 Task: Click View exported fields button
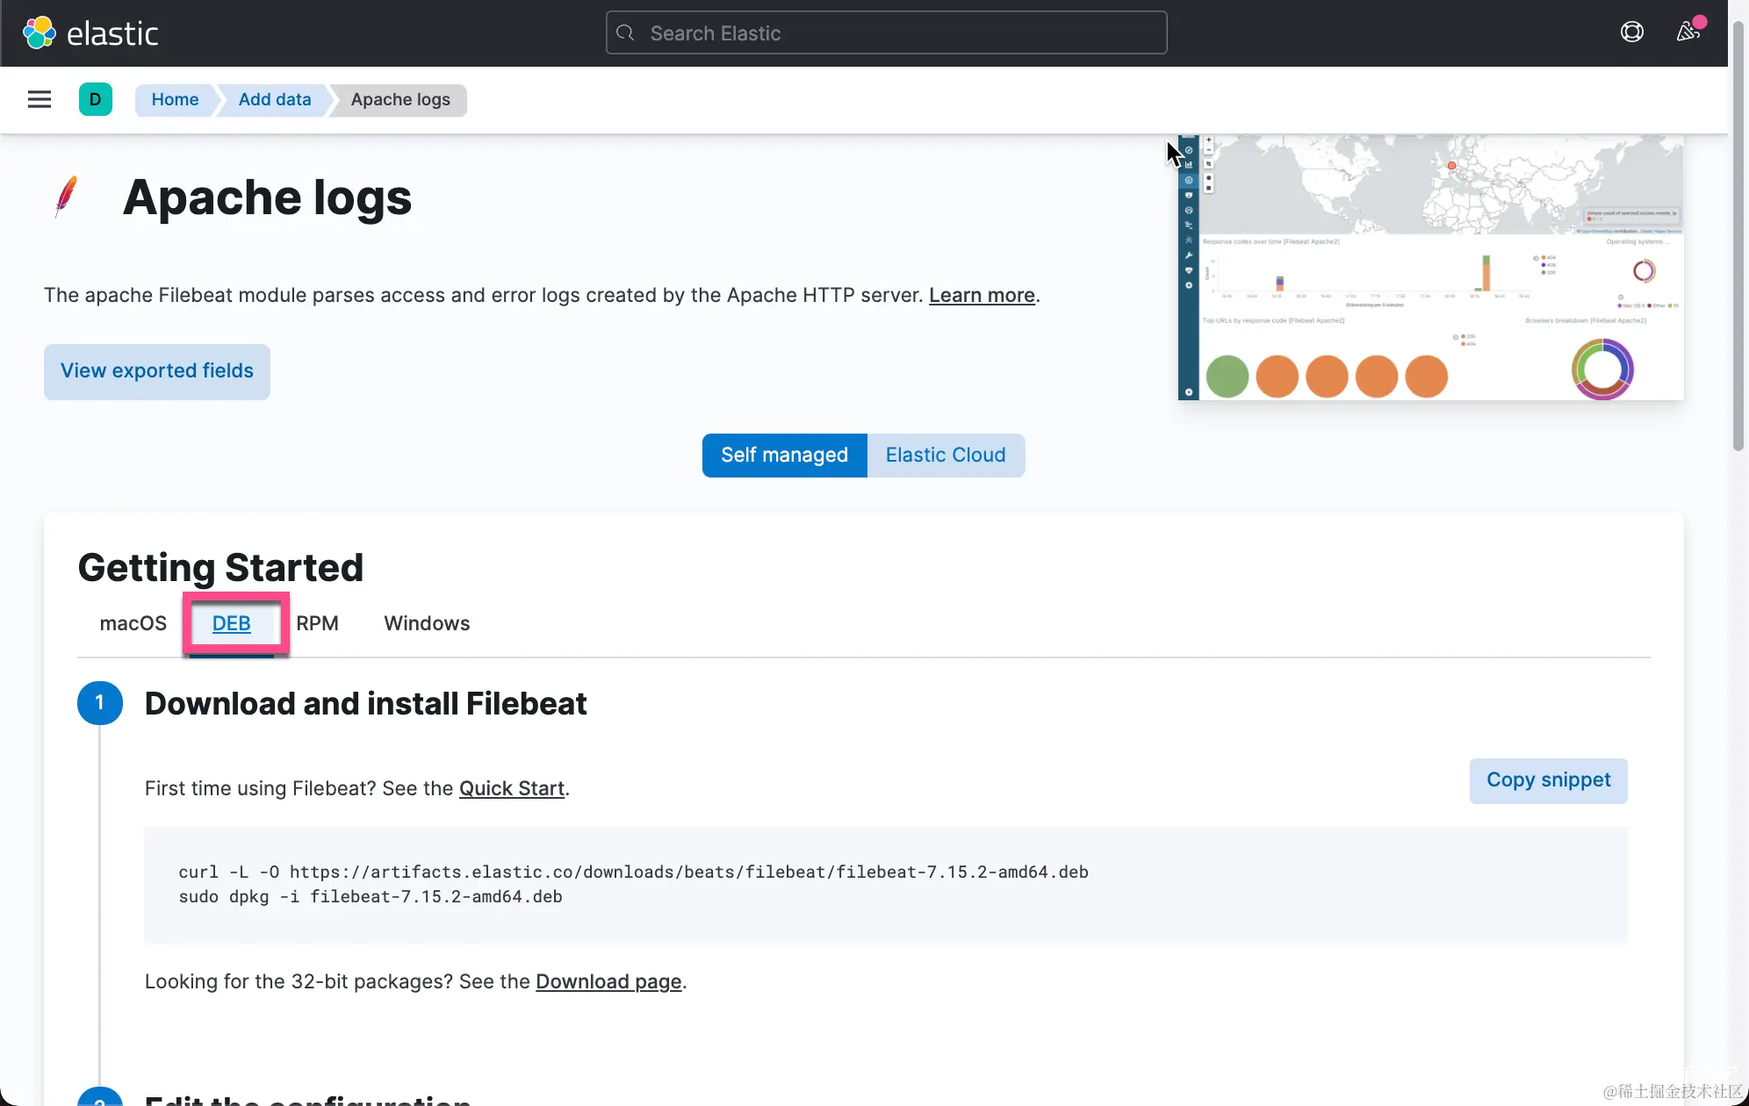click(x=157, y=371)
